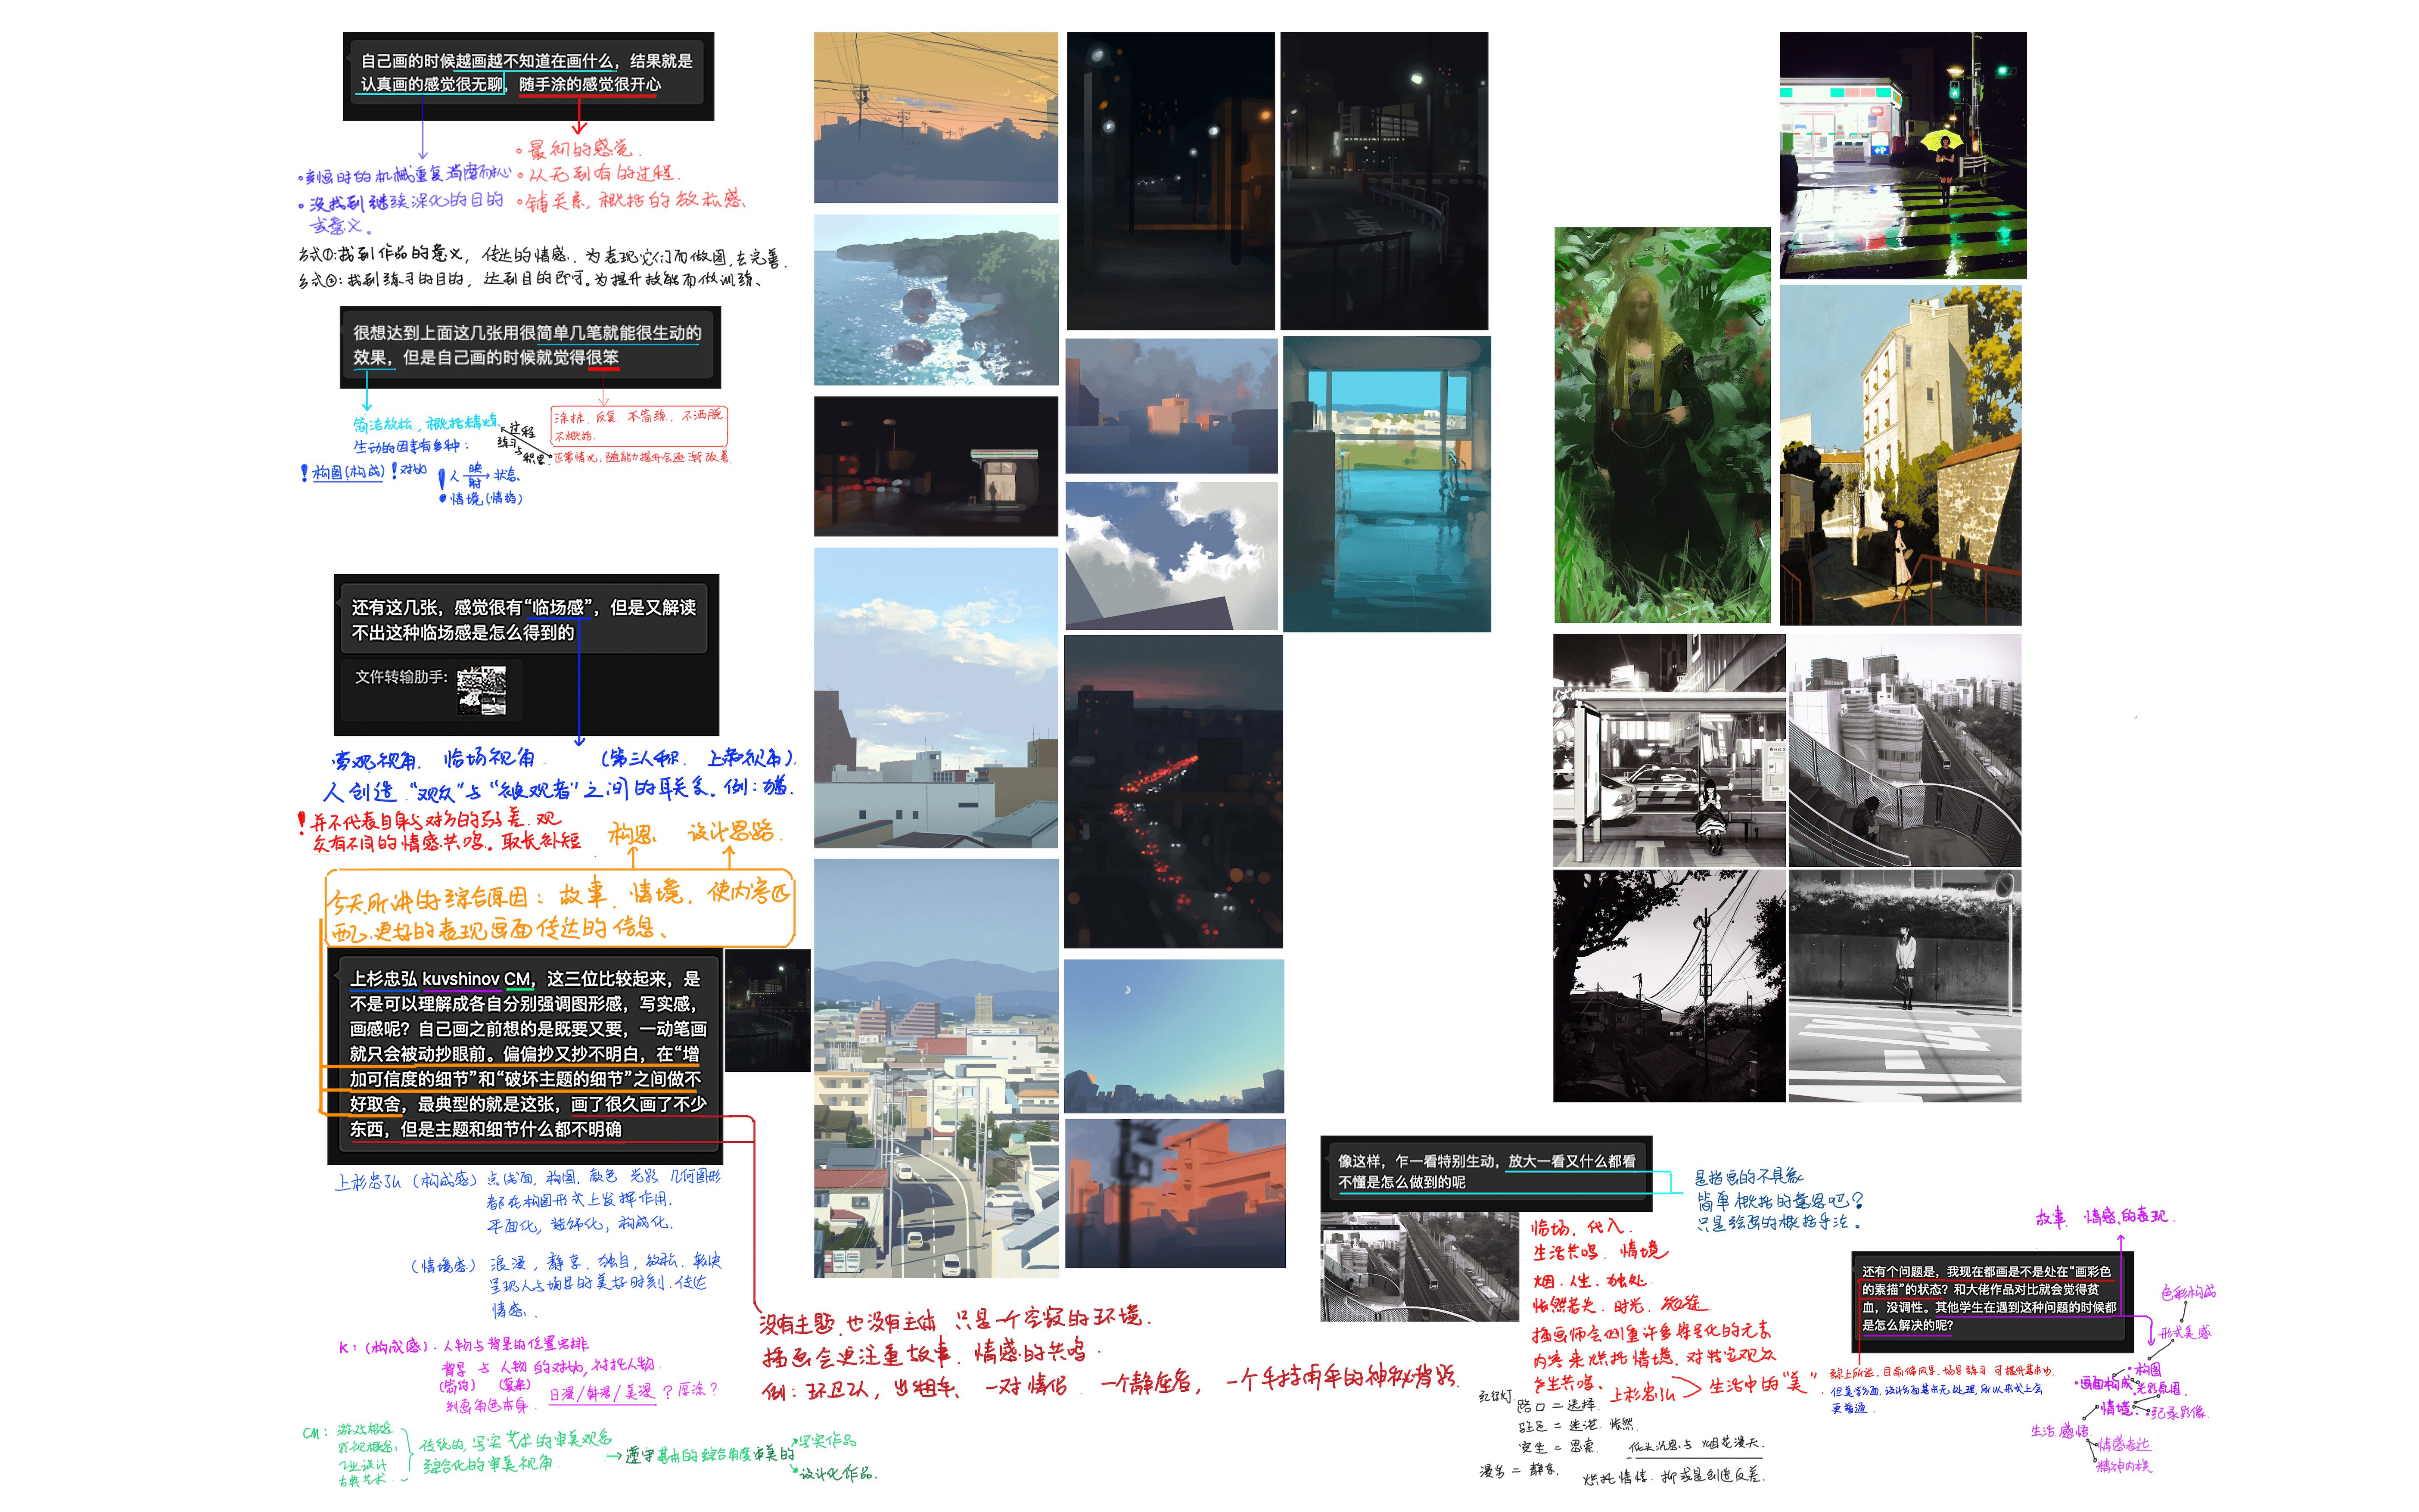
Task: Select the blonde woman in green foliage painting
Action: 1662,425
